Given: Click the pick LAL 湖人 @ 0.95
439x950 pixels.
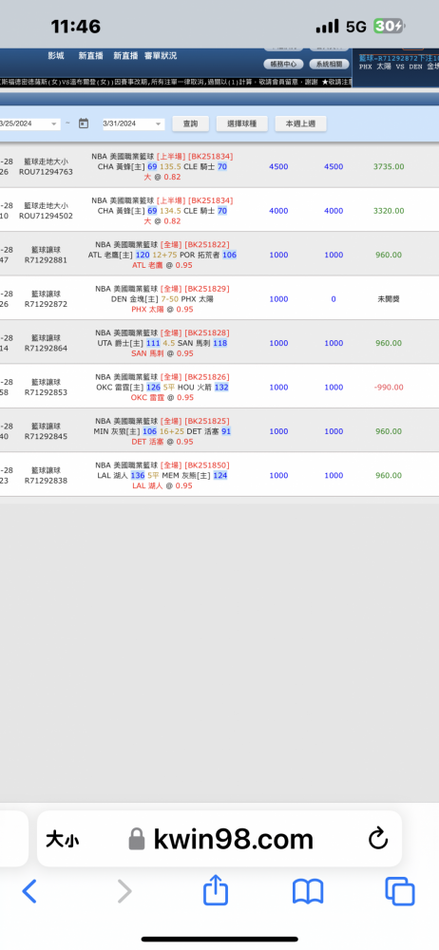Looking at the screenshot, I should point(162,485).
